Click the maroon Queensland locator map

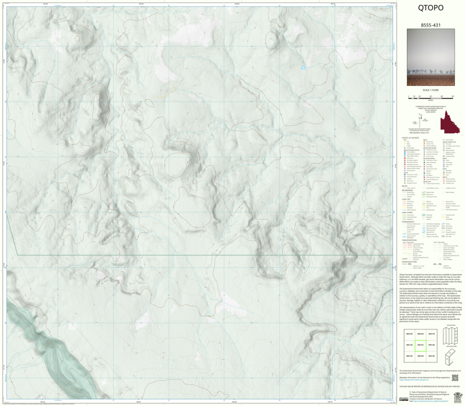click(450, 122)
